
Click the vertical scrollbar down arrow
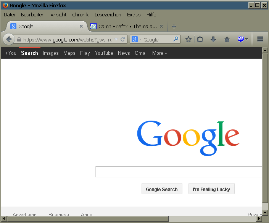click(x=265, y=213)
